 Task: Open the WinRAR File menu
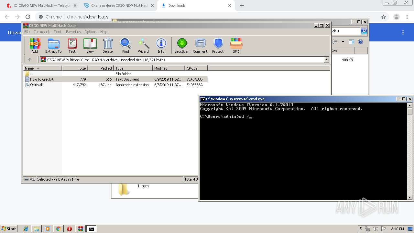27,32
